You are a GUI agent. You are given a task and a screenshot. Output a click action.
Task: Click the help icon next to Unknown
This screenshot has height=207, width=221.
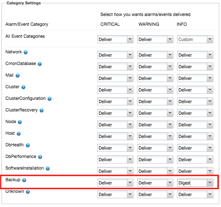[x=28, y=192]
